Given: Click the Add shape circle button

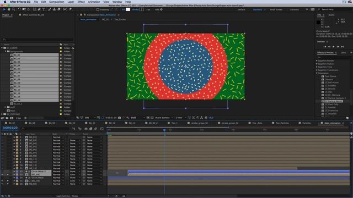Looking at the screenshot, I should [161, 10].
